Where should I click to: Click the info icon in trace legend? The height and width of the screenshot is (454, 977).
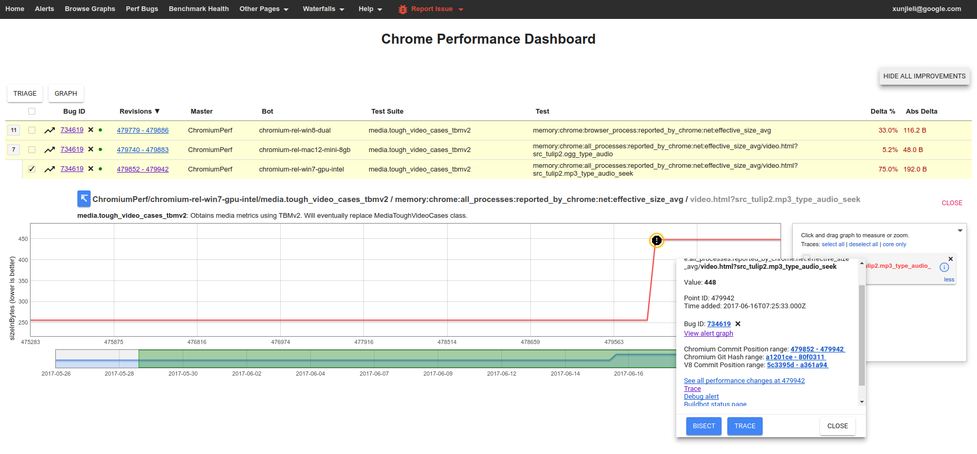(944, 267)
